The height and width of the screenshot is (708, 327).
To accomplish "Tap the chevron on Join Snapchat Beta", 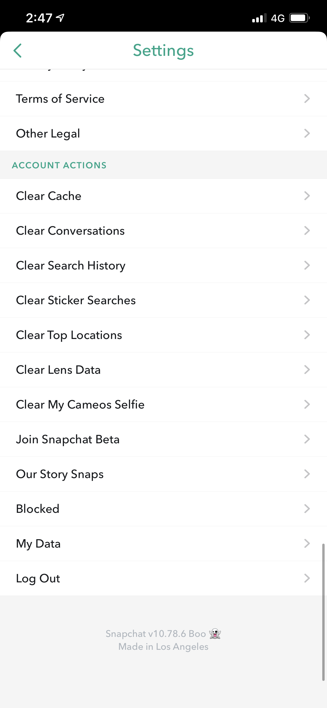I will point(307,439).
